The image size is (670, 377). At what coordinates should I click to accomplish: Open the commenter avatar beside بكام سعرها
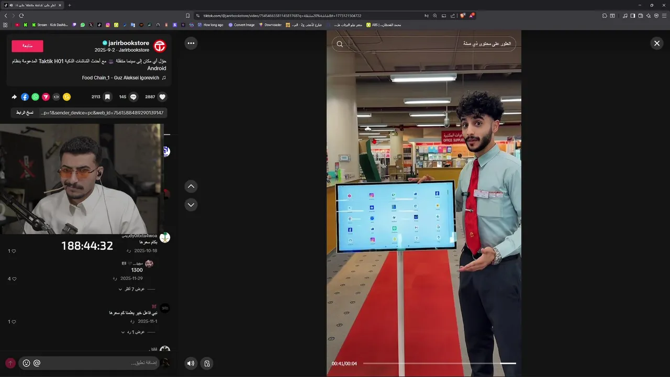pos(165,238)
